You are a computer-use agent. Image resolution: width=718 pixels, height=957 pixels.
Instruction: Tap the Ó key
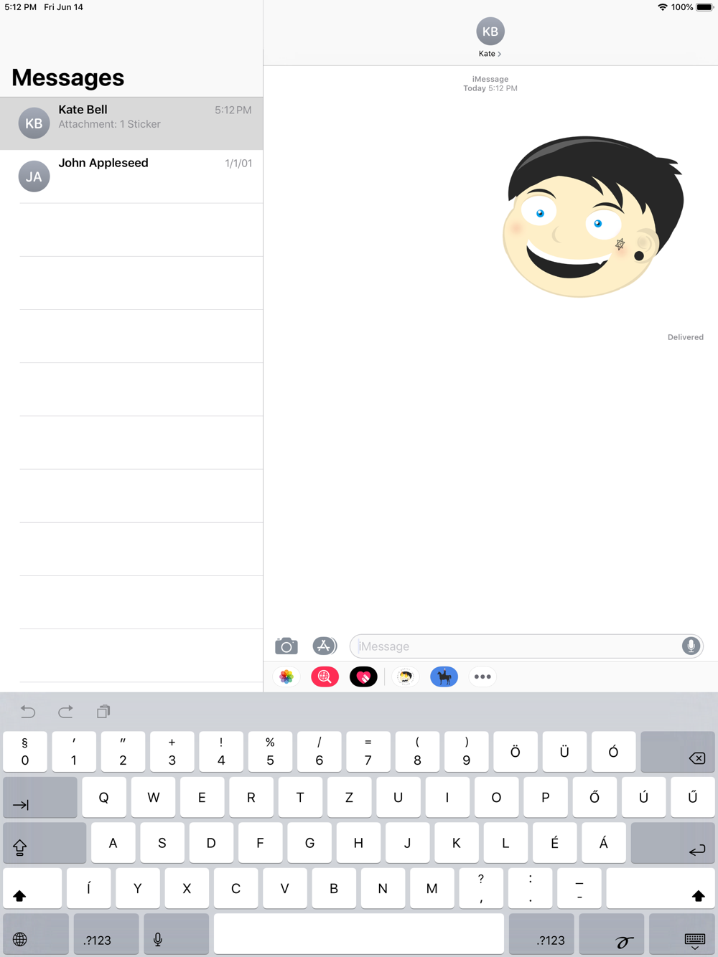pyautogui.click(x=613, y=752)
